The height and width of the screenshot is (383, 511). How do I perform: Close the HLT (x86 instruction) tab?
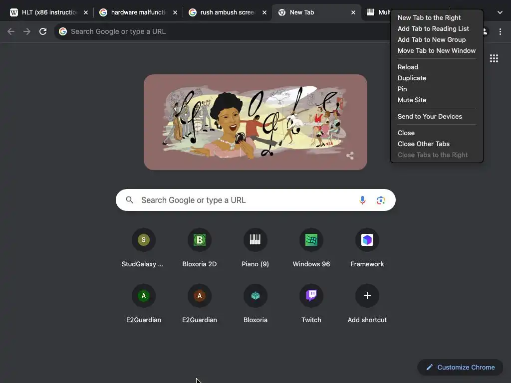[x=86, y=12]
